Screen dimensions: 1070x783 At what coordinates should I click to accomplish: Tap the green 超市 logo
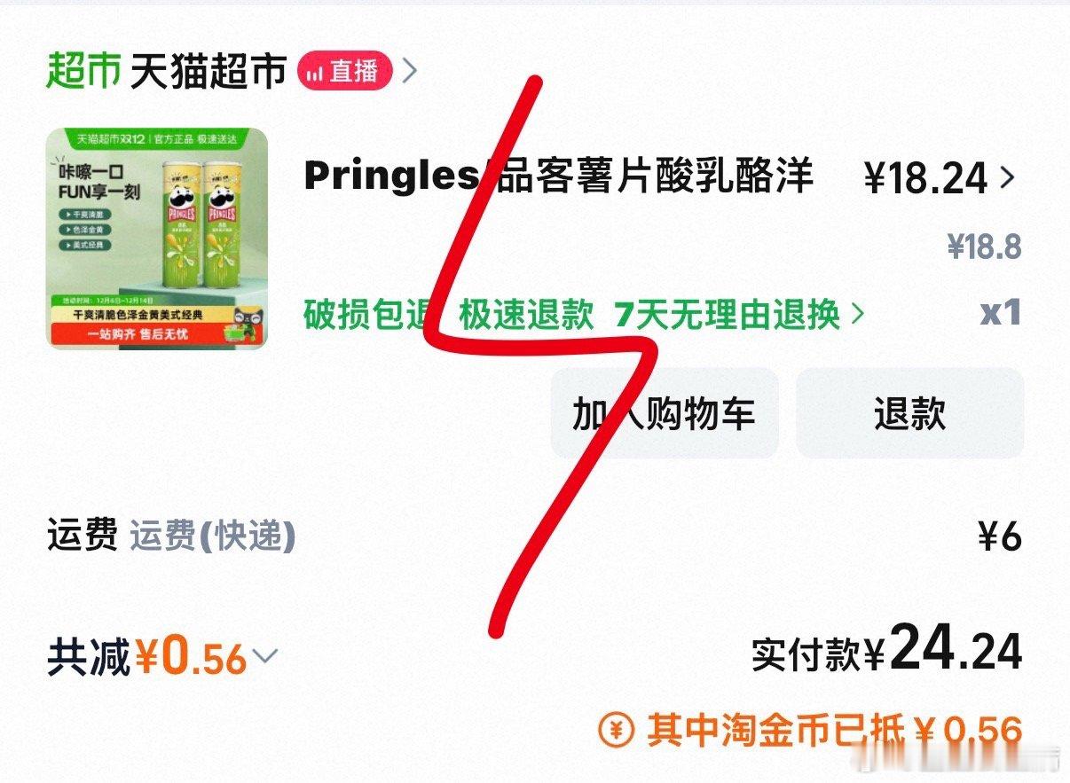[83, 71]
